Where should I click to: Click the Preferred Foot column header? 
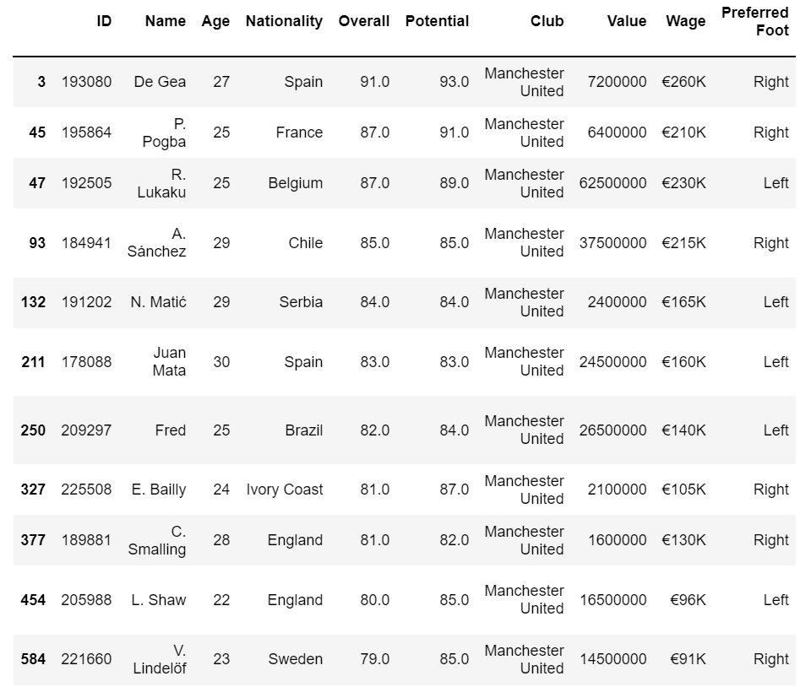coord(754,21)
